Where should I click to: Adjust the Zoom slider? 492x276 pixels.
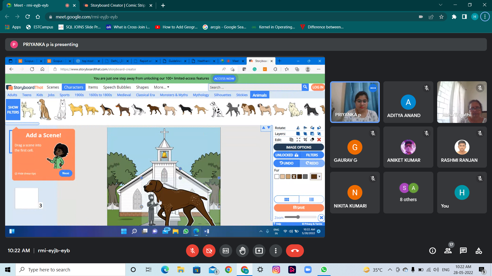click(x=301, y=217)
